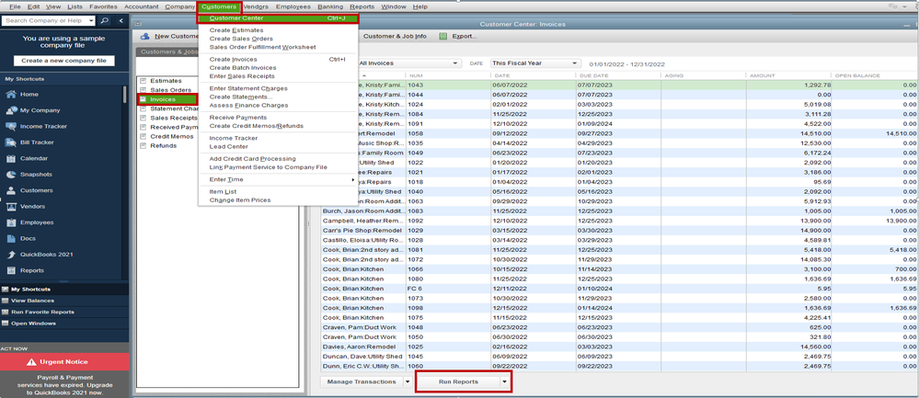Open the Vendors menu in menu bar

255,6
